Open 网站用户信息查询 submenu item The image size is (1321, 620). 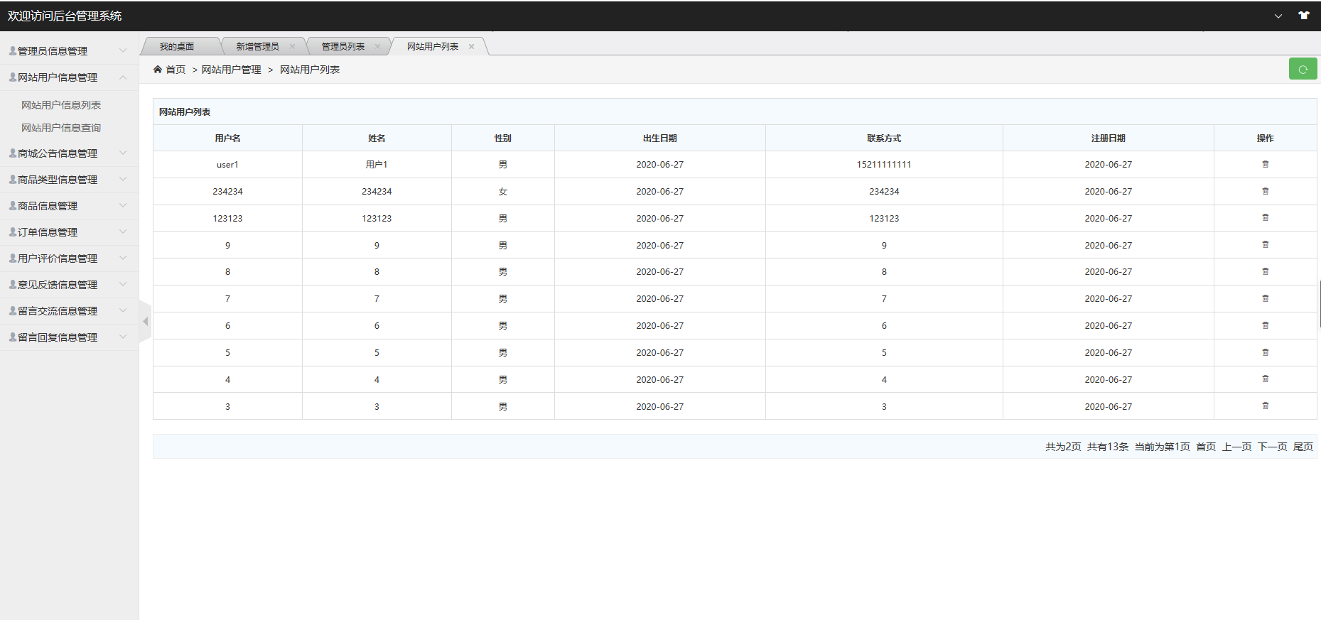(x=61, y=128)
